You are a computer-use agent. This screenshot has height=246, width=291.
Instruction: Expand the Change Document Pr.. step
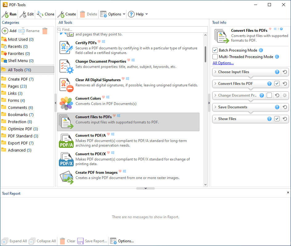point(215,95)
